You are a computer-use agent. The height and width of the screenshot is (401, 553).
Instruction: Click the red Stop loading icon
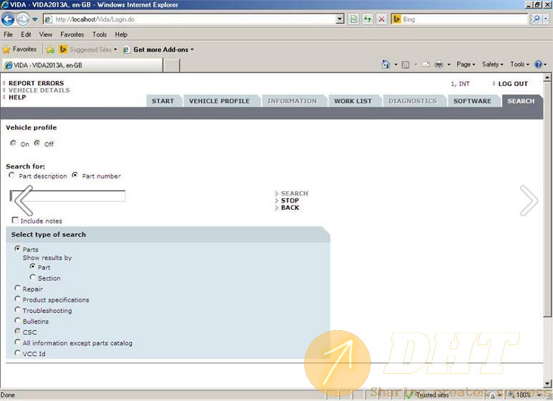[382, 19]
